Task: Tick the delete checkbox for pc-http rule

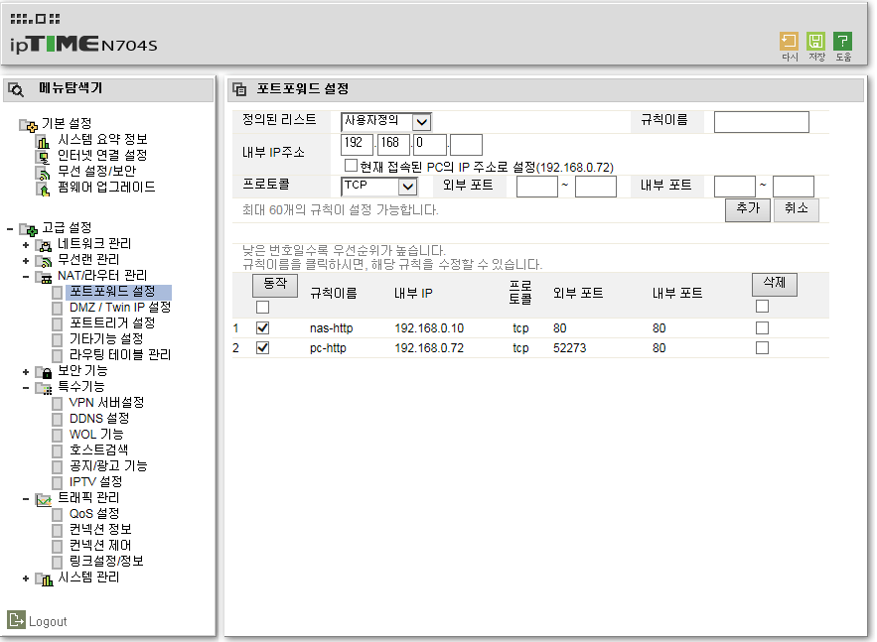Action: click(x=762, y=347)
